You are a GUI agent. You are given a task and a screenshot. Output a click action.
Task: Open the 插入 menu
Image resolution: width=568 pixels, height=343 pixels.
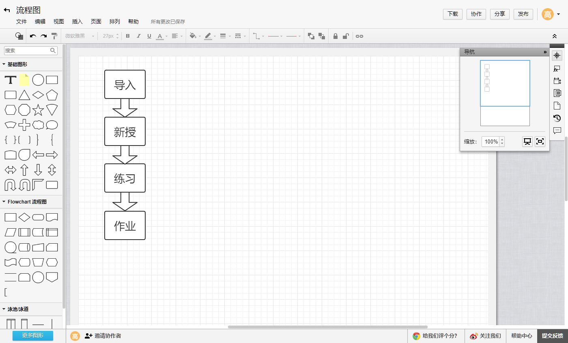[x=77, y=21]
